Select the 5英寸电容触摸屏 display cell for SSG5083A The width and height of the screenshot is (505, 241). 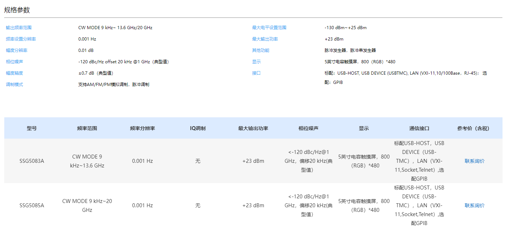coord(364,161)
